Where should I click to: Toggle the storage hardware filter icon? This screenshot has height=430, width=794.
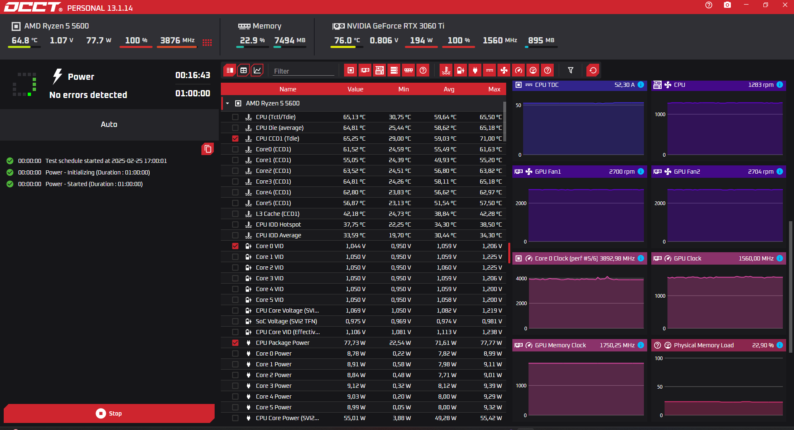[x=394, y=70]
